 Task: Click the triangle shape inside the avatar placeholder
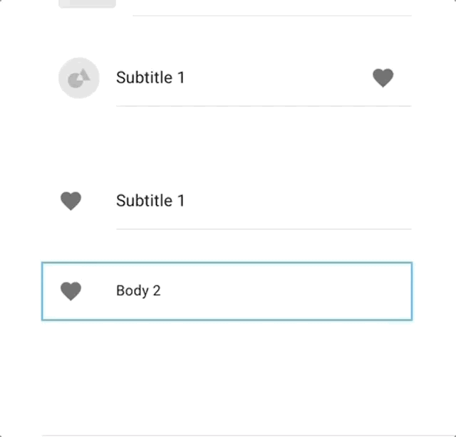(x=85, y=75)
